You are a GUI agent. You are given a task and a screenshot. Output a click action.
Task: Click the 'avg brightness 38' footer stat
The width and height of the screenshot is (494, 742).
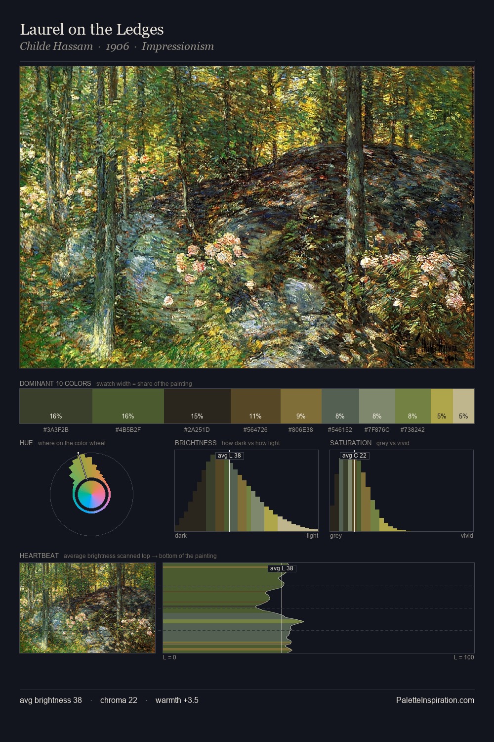tap(51, 700)
